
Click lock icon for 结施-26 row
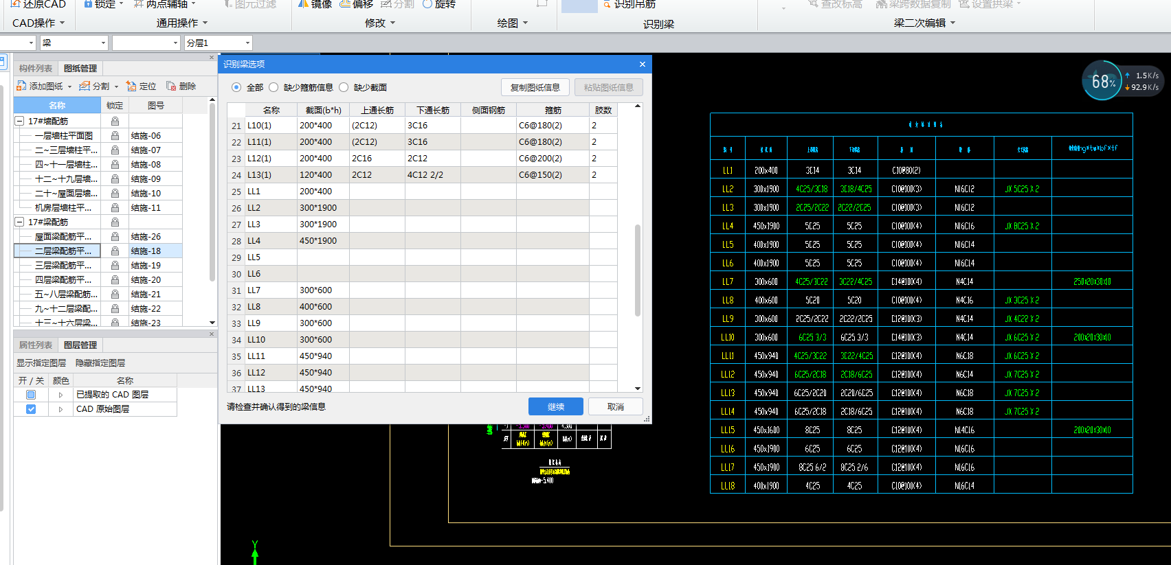[115, 236]
